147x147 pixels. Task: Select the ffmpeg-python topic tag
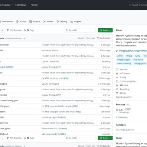(140, 63)
